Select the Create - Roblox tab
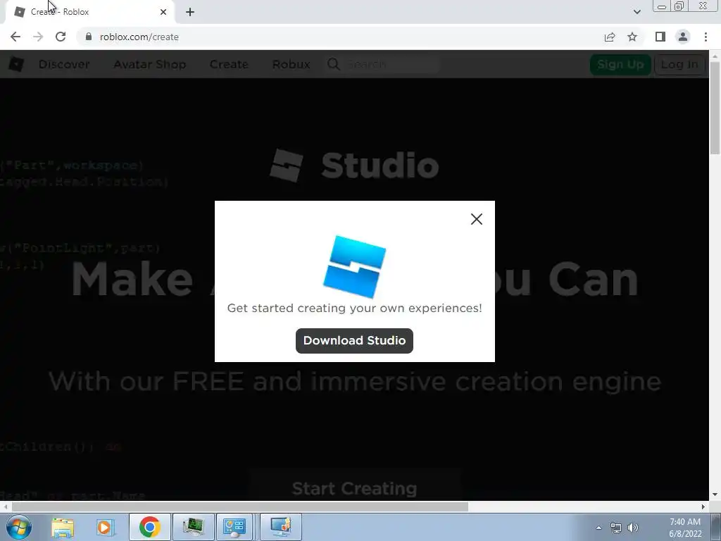 coord(89,12)
